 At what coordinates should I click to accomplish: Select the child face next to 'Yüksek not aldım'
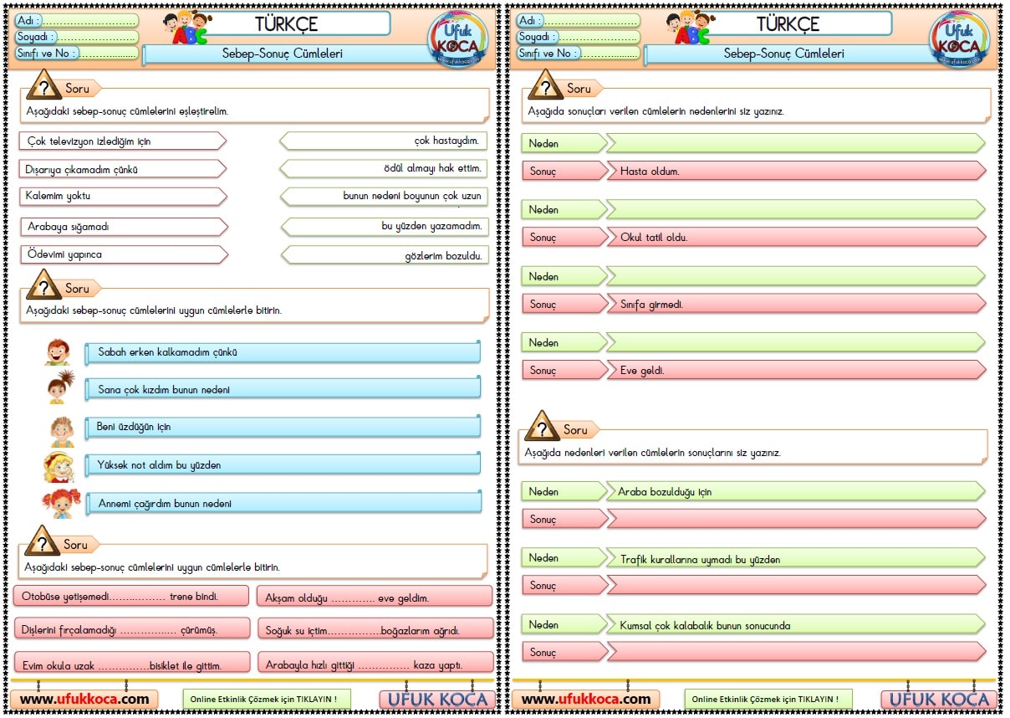pos(59,466)
